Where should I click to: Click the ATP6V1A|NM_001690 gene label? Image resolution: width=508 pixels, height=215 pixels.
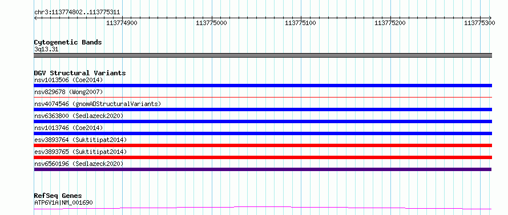[63, 203]
